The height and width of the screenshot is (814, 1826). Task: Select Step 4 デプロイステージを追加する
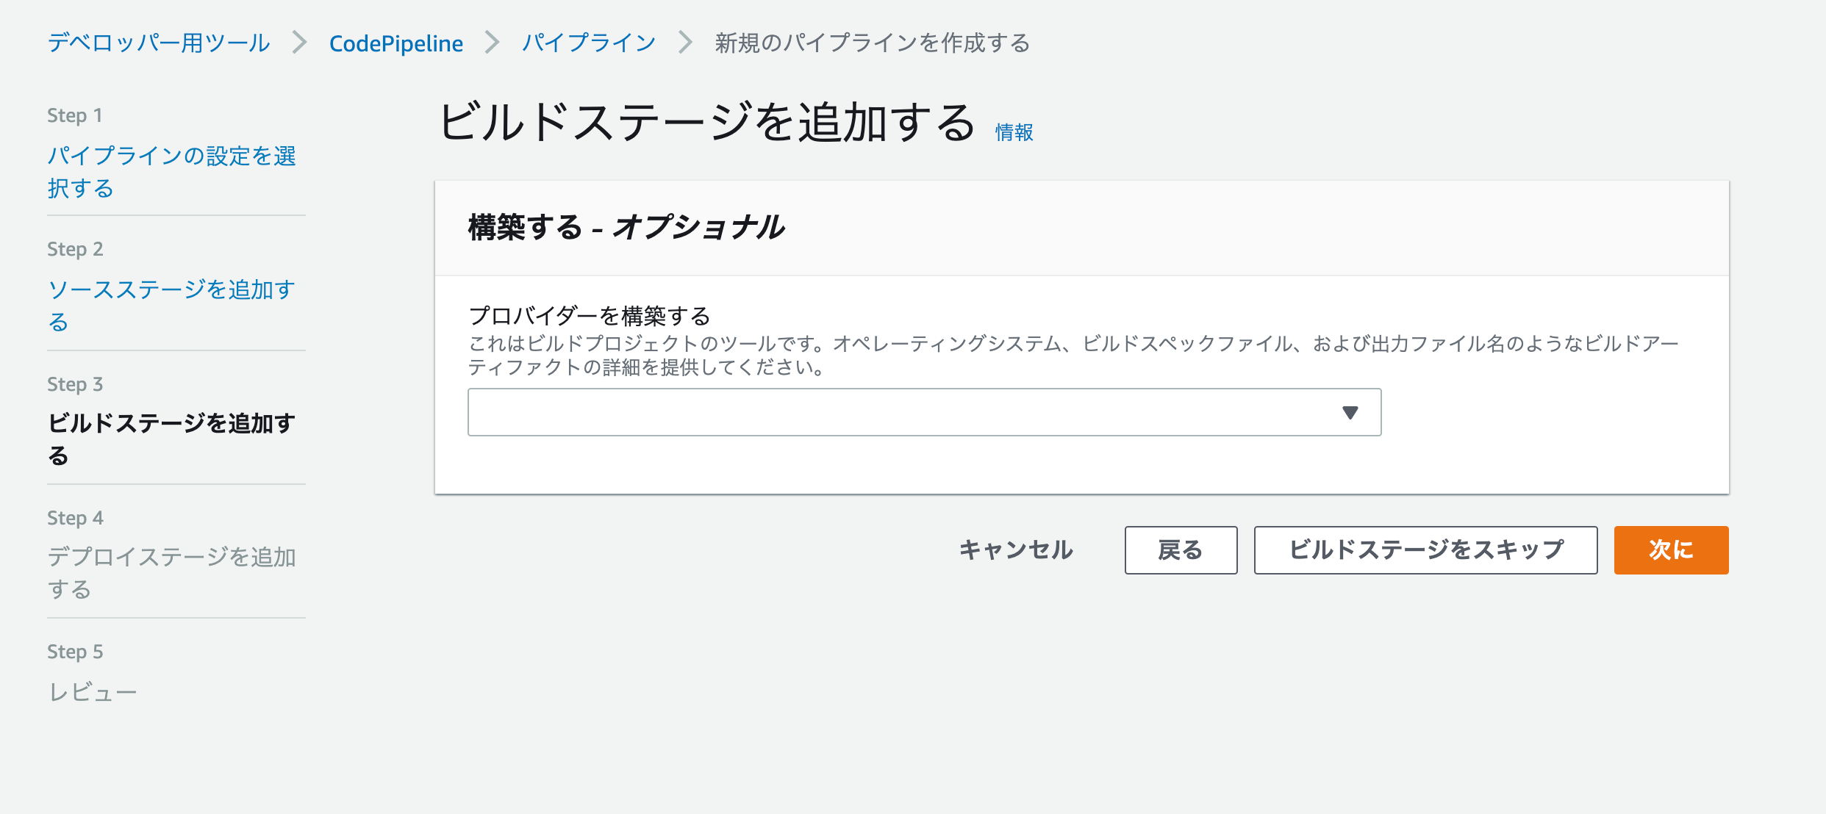point(173,573)
